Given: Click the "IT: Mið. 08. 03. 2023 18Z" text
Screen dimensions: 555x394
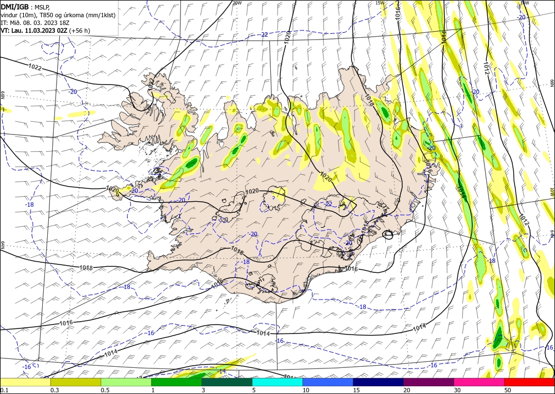Looking at the screenshot, I should pyautogui.click(x=34, y=23).
